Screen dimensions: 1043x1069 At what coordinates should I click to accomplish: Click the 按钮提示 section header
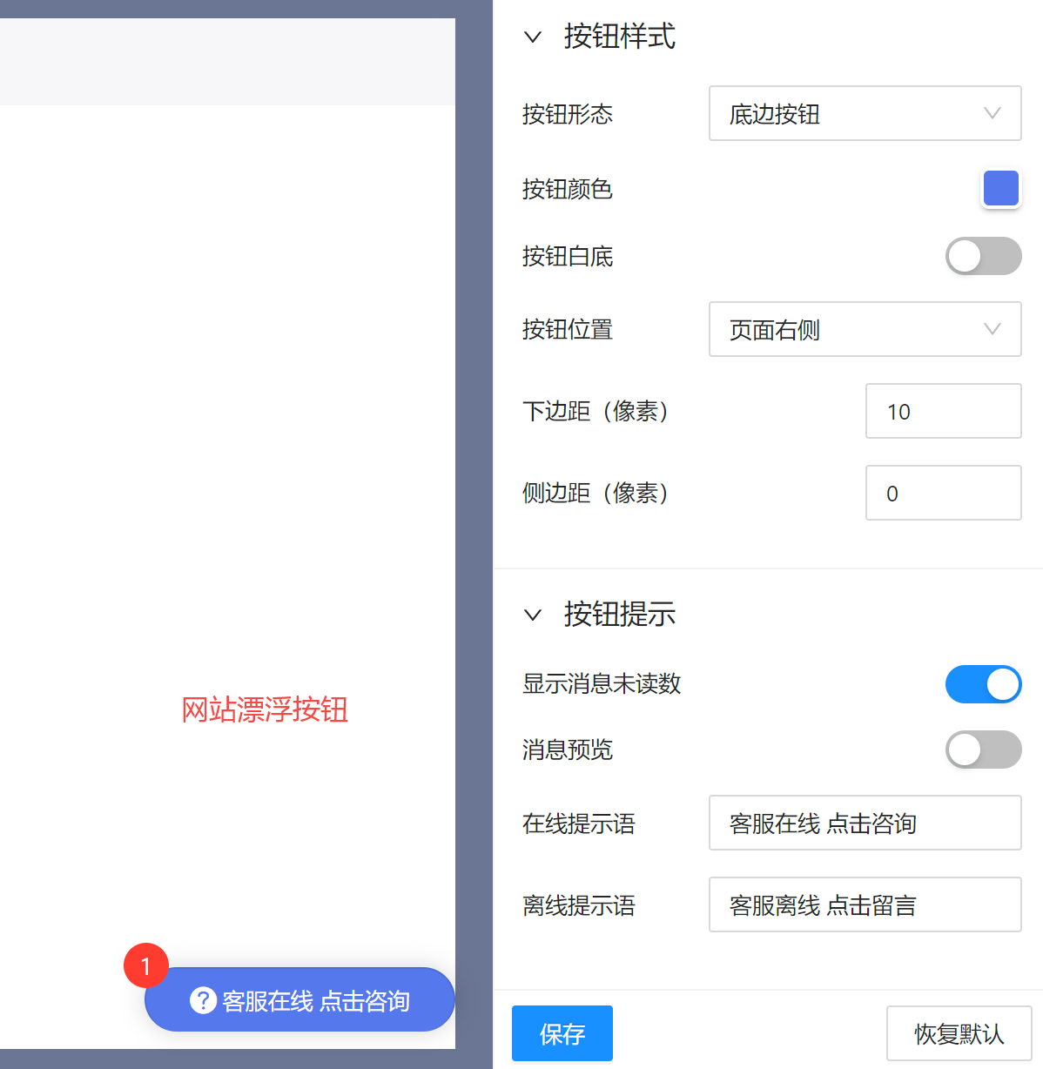(620, 615)
